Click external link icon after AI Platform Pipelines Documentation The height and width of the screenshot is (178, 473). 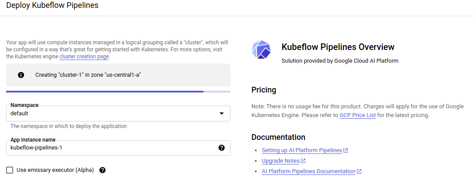click(x=359, y=171)
